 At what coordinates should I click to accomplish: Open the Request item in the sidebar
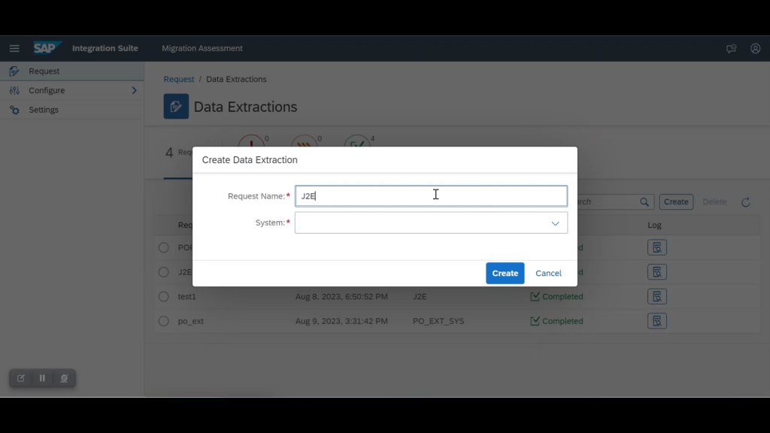pos(72,71)
